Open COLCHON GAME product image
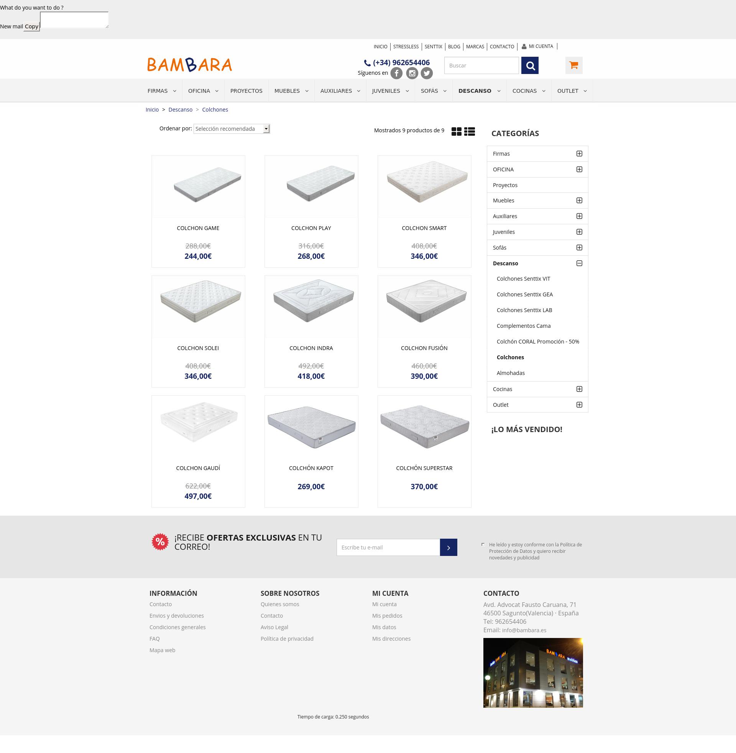The height and width of the screenshot is (753, 736). pos(198,187)
